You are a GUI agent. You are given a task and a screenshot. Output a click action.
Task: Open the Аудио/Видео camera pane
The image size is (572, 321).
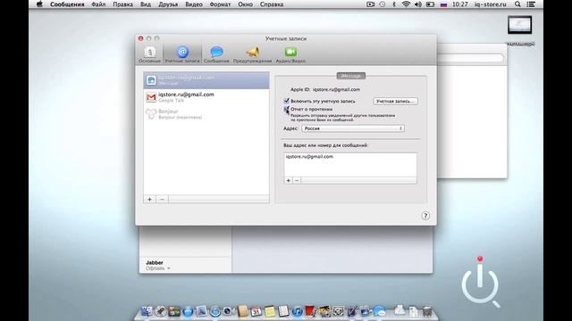(290, 54)
